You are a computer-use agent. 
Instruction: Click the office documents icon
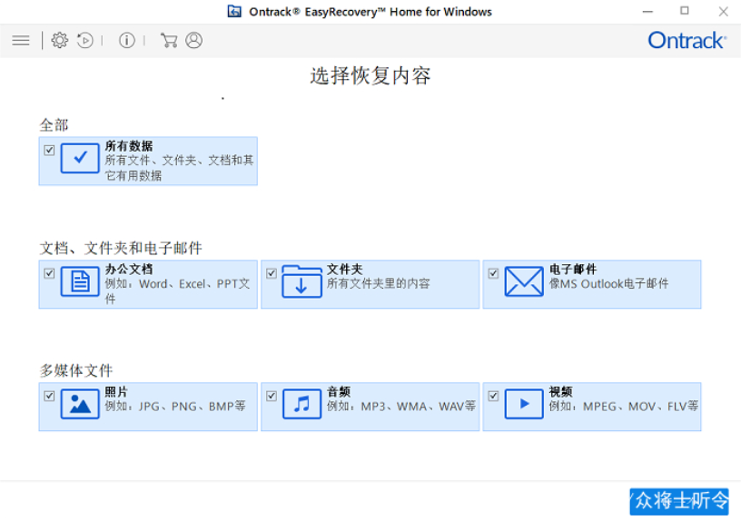point(80,281)
